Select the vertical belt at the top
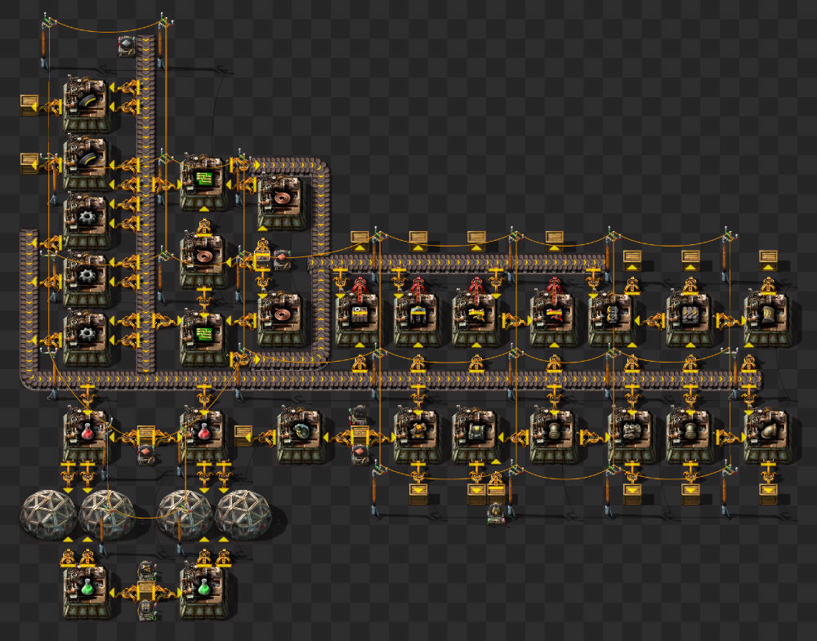This screenshot has height=641, width=817. coord(146,203)
